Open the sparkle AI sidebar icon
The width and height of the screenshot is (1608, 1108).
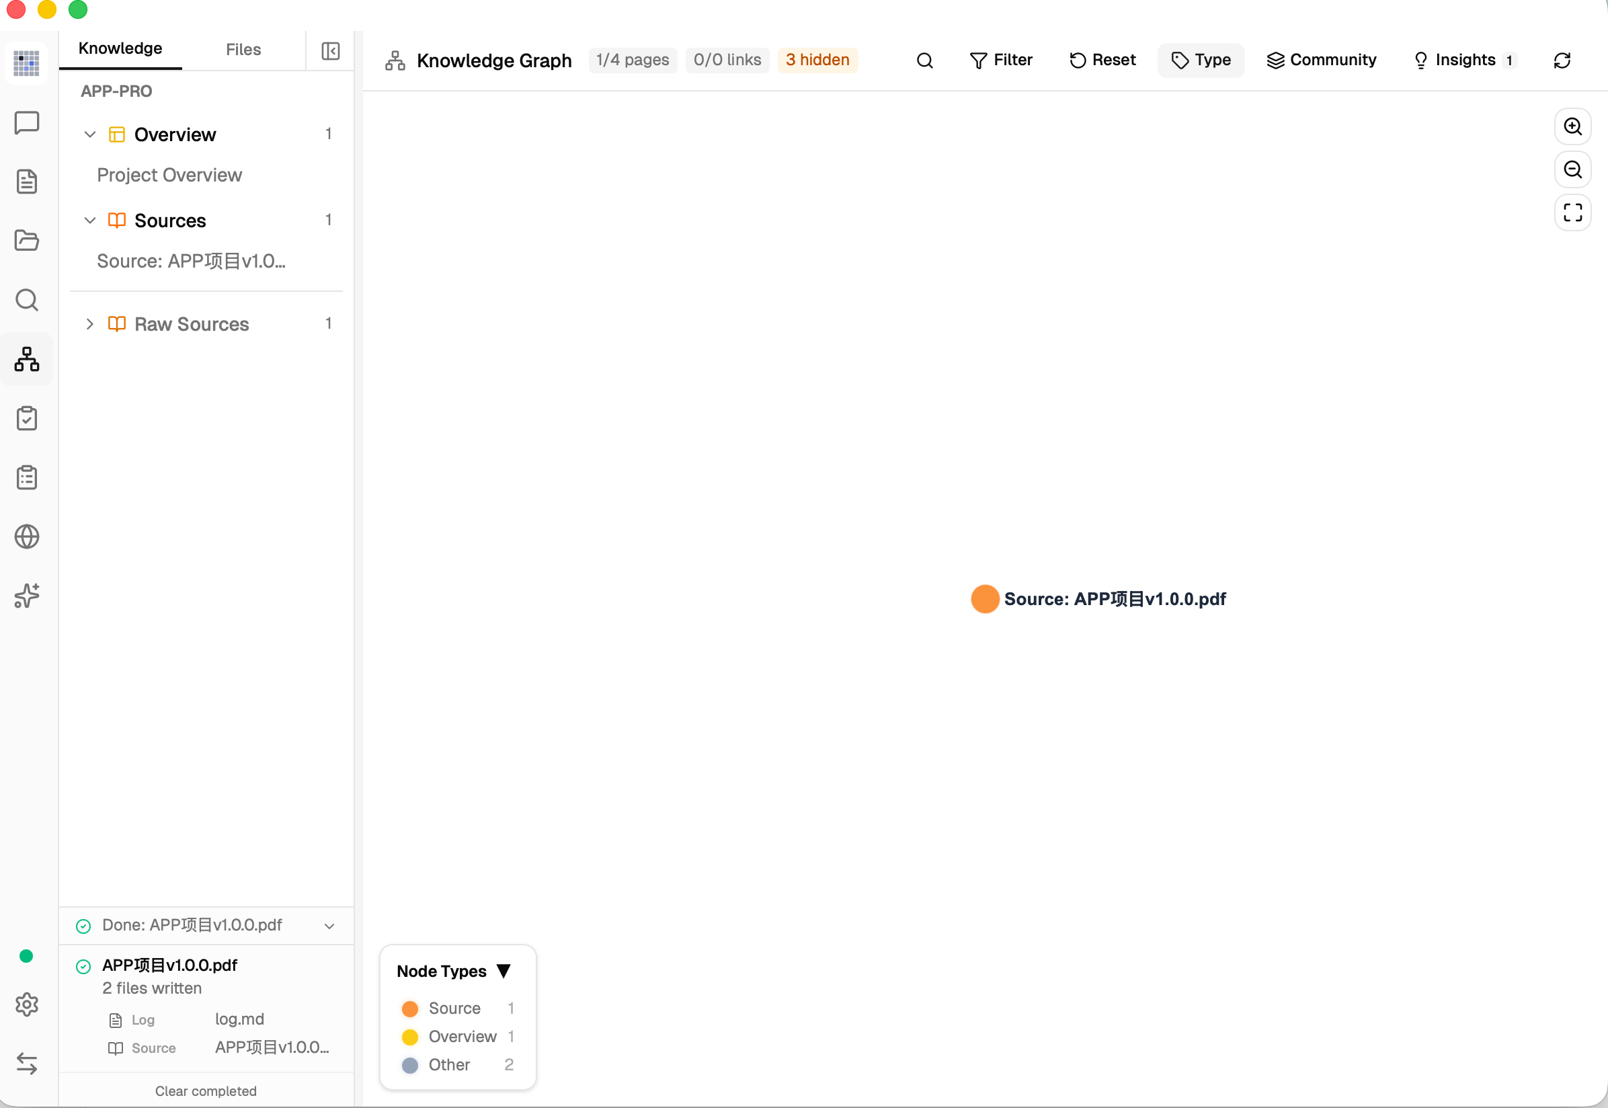tap(26, 596)
